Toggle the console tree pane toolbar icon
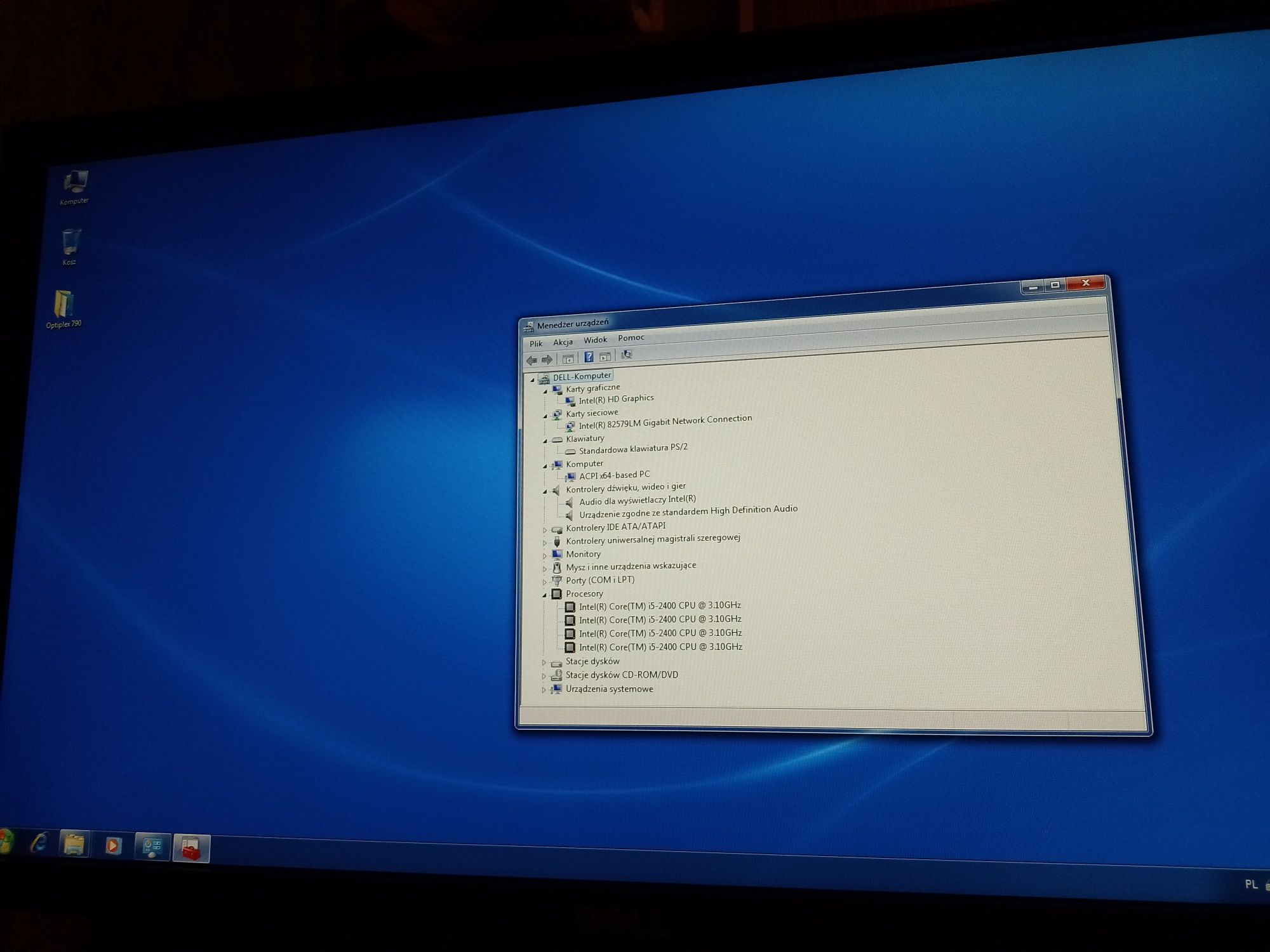 [x=568, y=359]
